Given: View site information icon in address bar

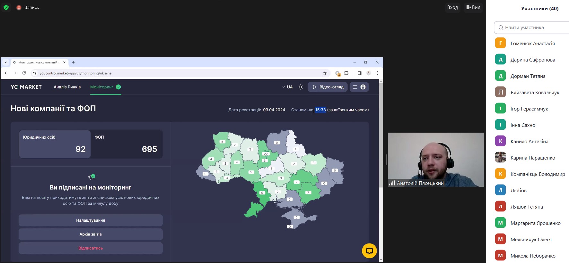Looking at the screenshot, I should tap(35, 73).
